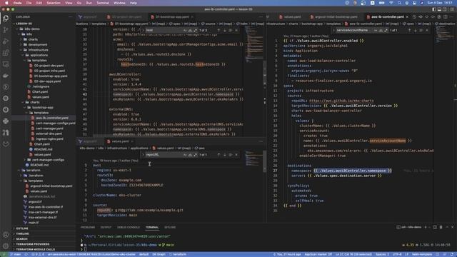Close the serviceAccountName find widget

tap(427, 30)
